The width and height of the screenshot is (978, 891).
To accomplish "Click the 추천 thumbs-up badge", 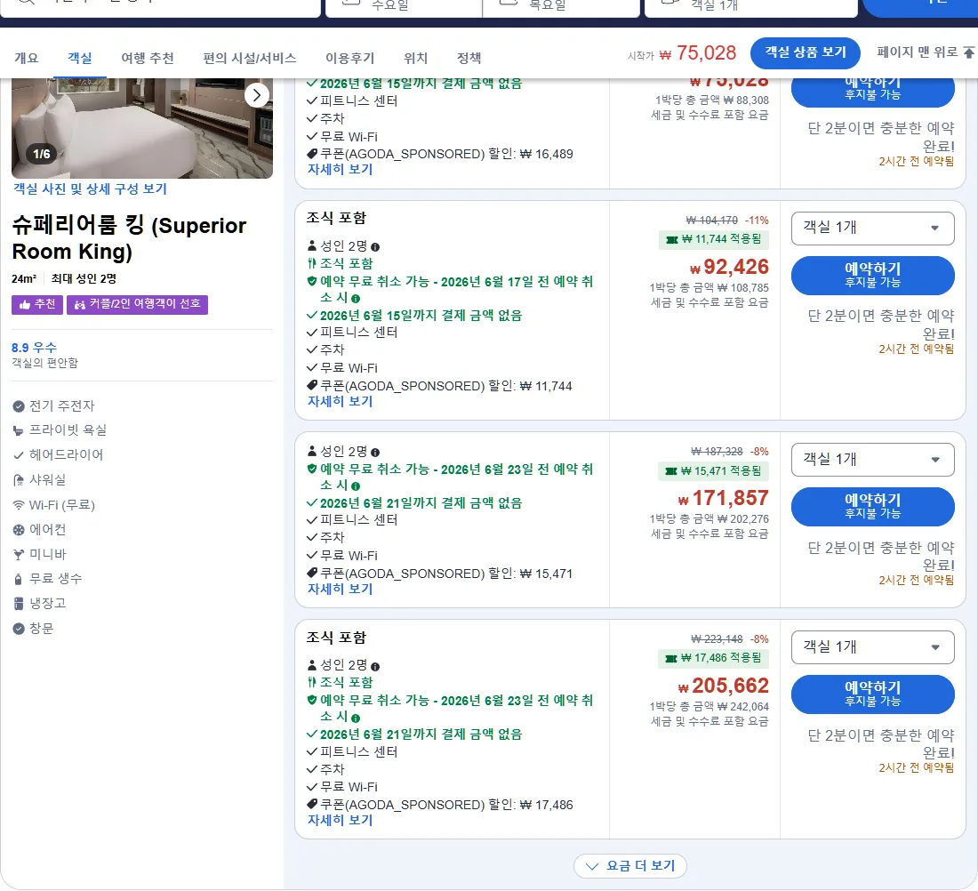I will (x=36, y=304).
